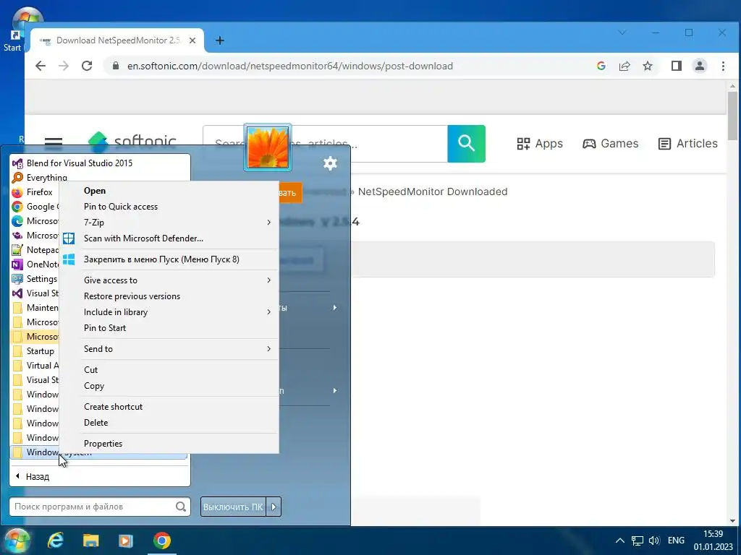Open the Chrome profile avatar

click(x=700, y=66)
